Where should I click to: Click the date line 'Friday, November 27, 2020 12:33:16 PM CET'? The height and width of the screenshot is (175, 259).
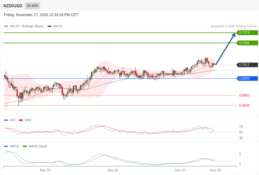pos(41,15)
